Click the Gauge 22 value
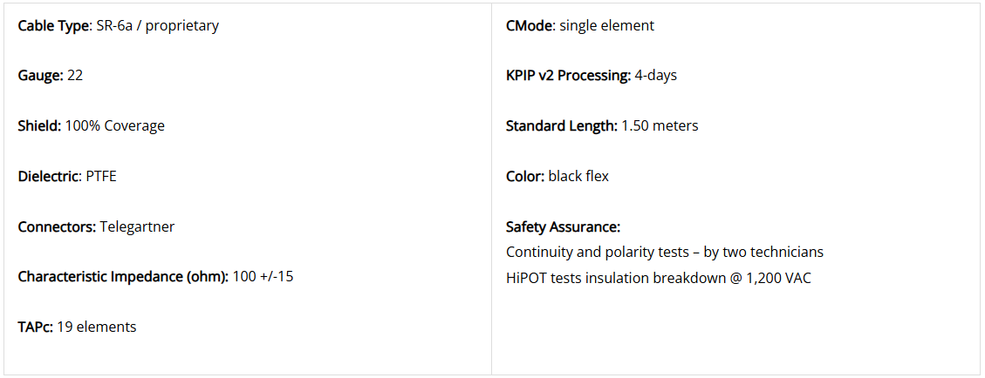 pyautogui.click(x=75, y=76)
